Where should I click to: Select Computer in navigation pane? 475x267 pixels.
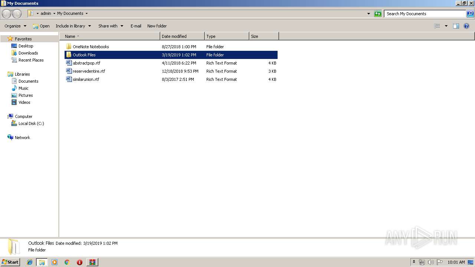click(x=23, y=116)
